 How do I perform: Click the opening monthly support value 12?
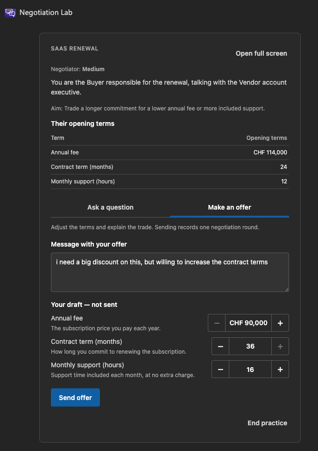pos(284,182)
